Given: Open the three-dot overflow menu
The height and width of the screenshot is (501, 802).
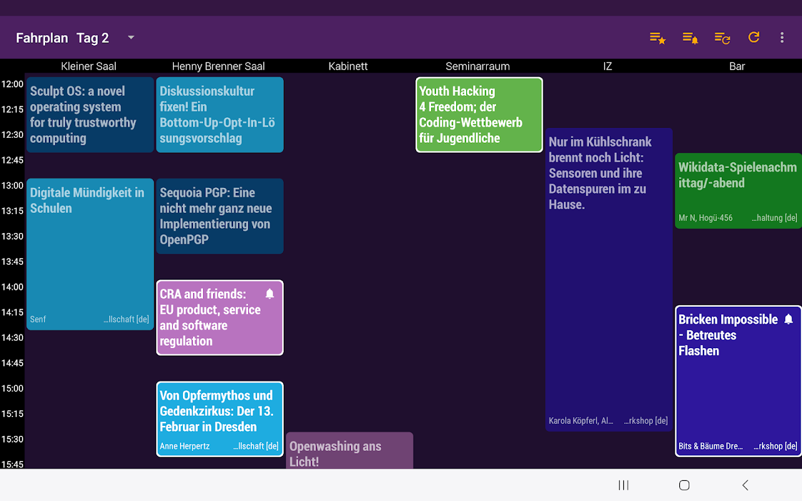Looking at the screenshot, I should coord(782,38).
